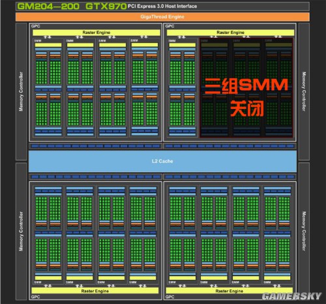Click the bottom-right GPC Raster Engine bar
Viewport: 326px width, 304px height.
[x=230, y=291]
